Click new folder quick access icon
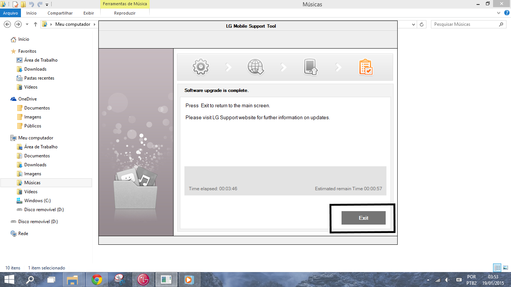Viewport: 511px width, 287px height. [23, 4]
